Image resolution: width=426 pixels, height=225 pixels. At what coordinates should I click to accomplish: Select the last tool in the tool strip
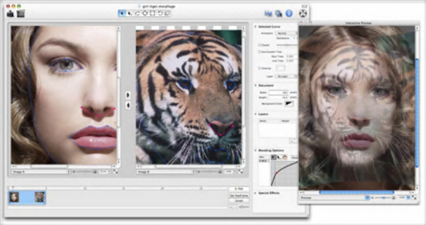[x=167, y=13]
